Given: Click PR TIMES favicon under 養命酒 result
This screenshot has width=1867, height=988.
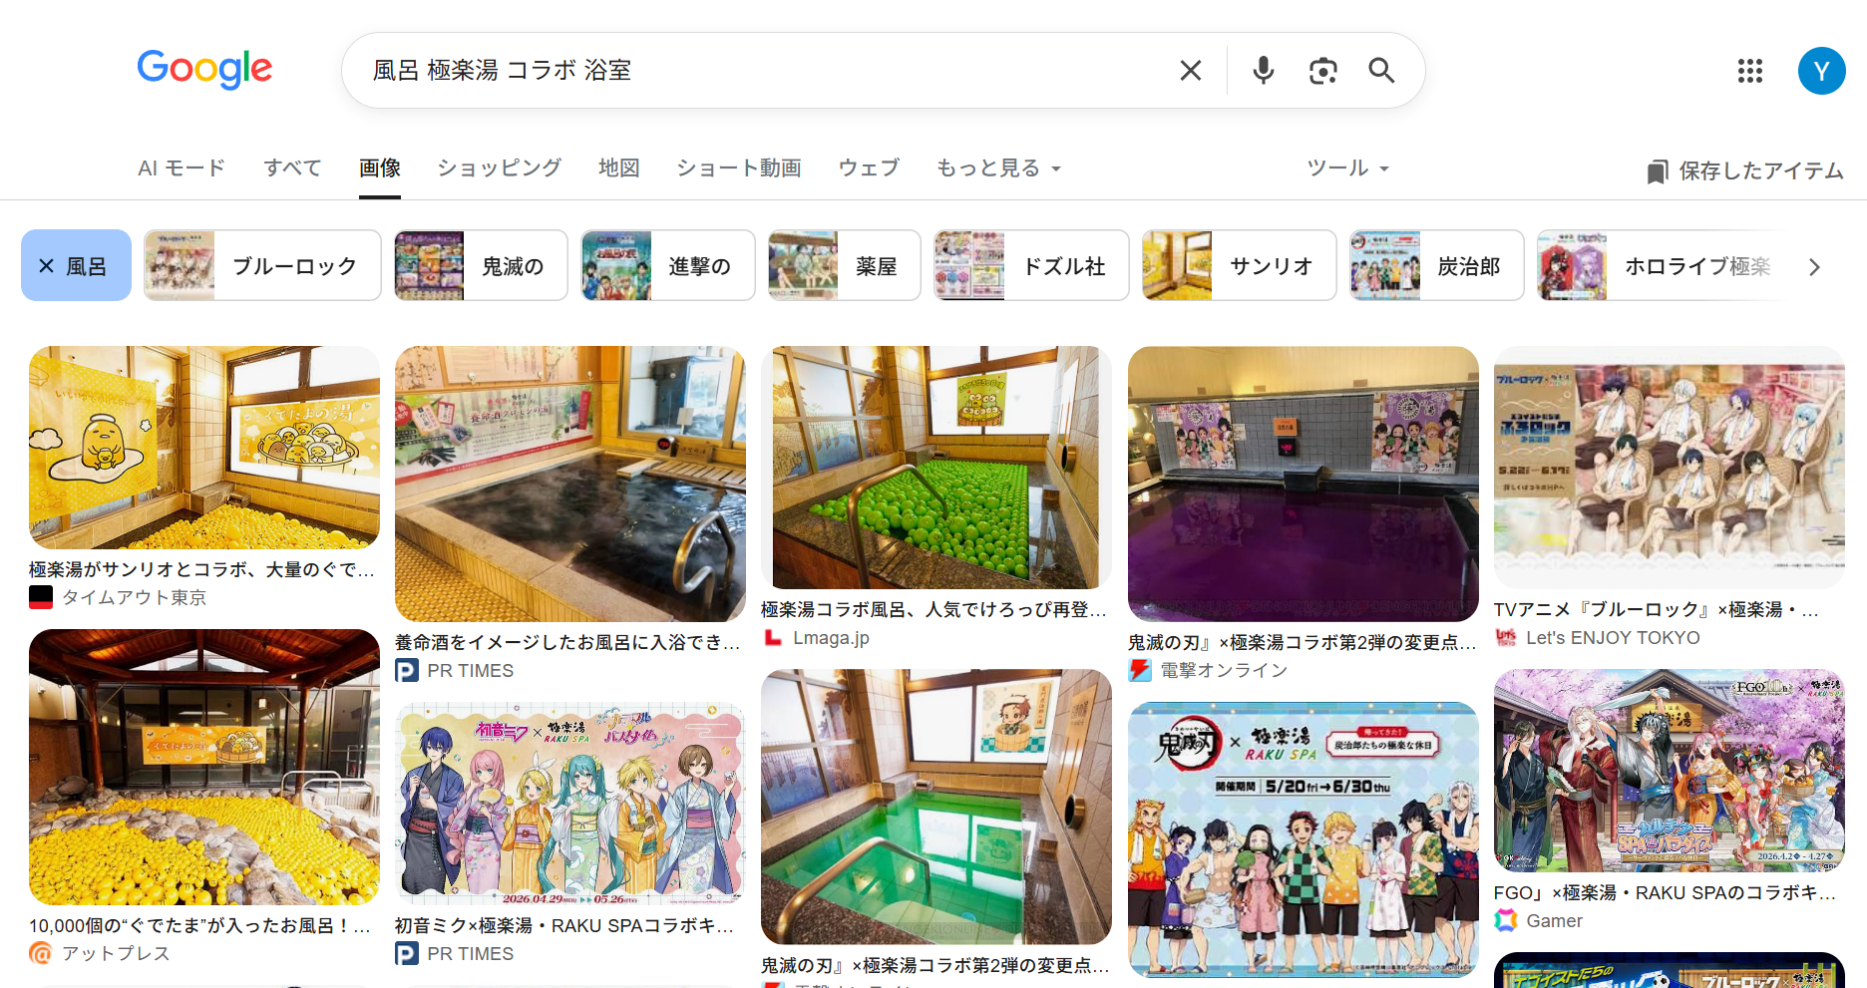Looking at the screenshot, I should [x=407, y=671].
